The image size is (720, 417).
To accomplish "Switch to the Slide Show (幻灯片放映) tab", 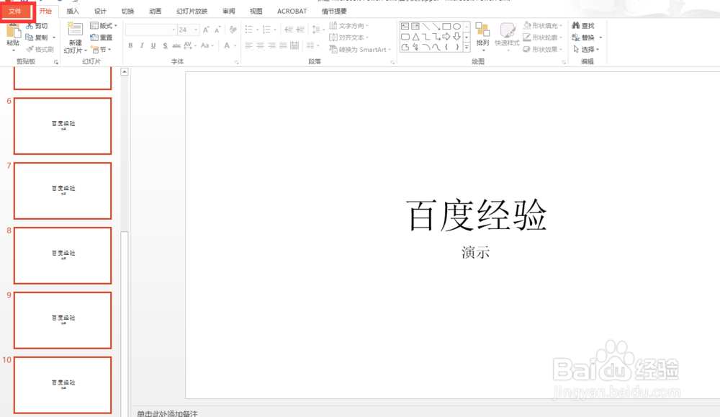I will click(x=192, y=11).
